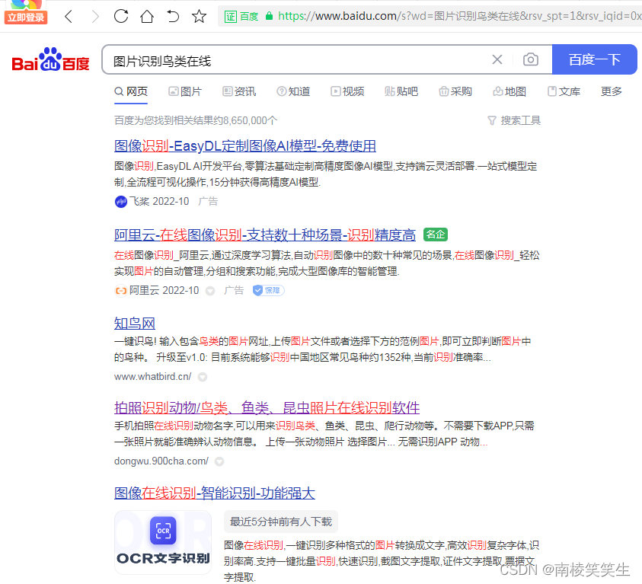Click 百度为您找到相关结果约8,650,000个 text
The width and height of the screenshot is (642, 584).
tap(196, 120)
